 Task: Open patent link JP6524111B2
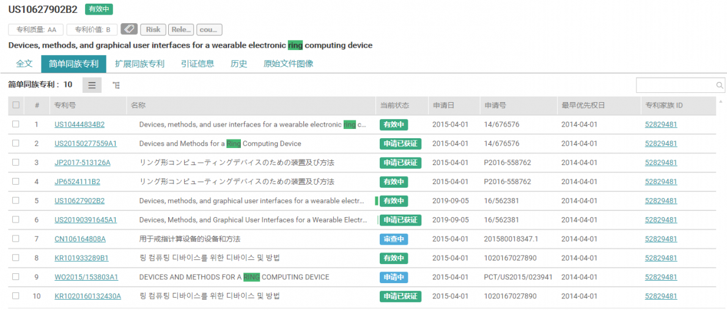pos(77,182)
